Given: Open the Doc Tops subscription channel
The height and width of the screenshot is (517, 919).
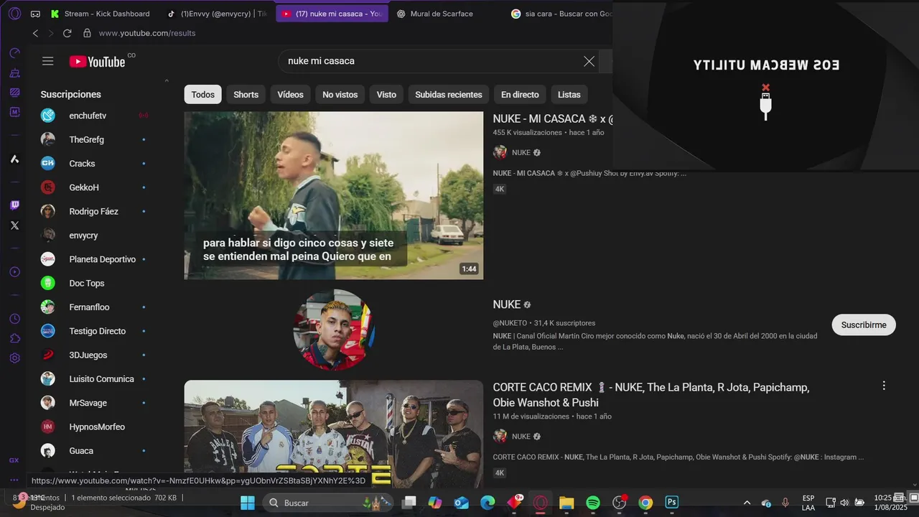Looking at the screenshot, I should (x=87, y=283).
